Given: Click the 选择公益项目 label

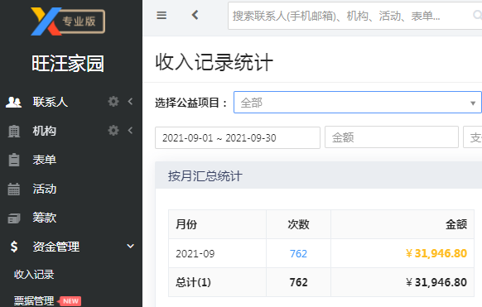Looking at the screenshot, I should click(190, 103).
